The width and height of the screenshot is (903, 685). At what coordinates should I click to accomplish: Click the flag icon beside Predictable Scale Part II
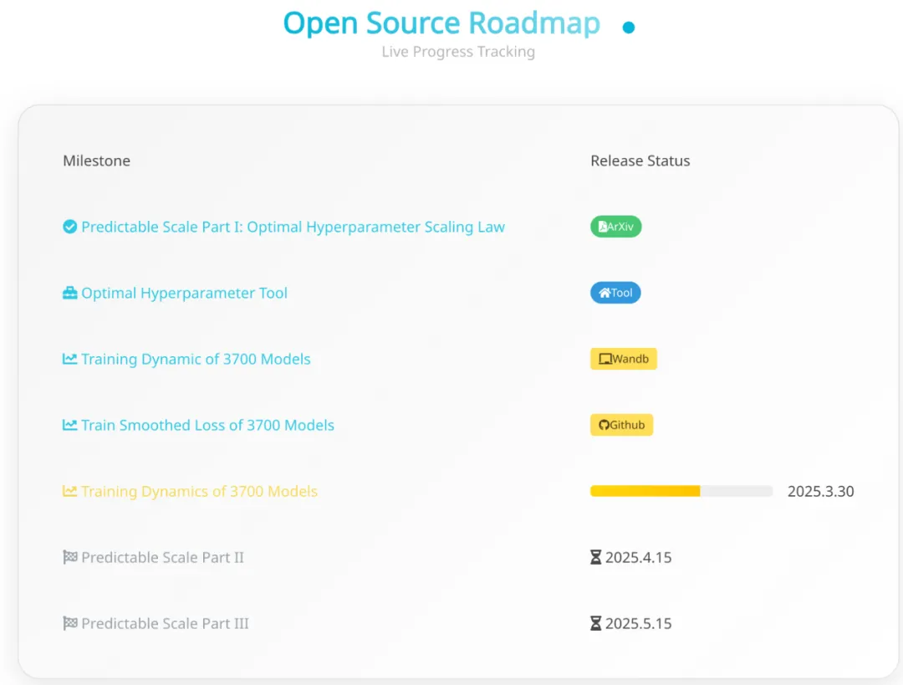point(69,557)
